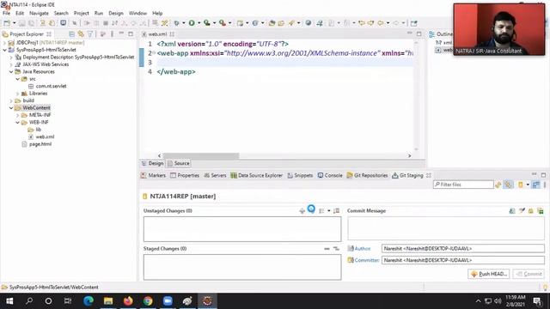Collapse the Java Resources node
The width and height of the screenshot is (550, 309).
(x=11, y=71)
